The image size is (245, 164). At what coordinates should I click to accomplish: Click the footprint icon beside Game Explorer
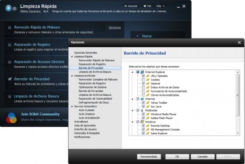148,133
